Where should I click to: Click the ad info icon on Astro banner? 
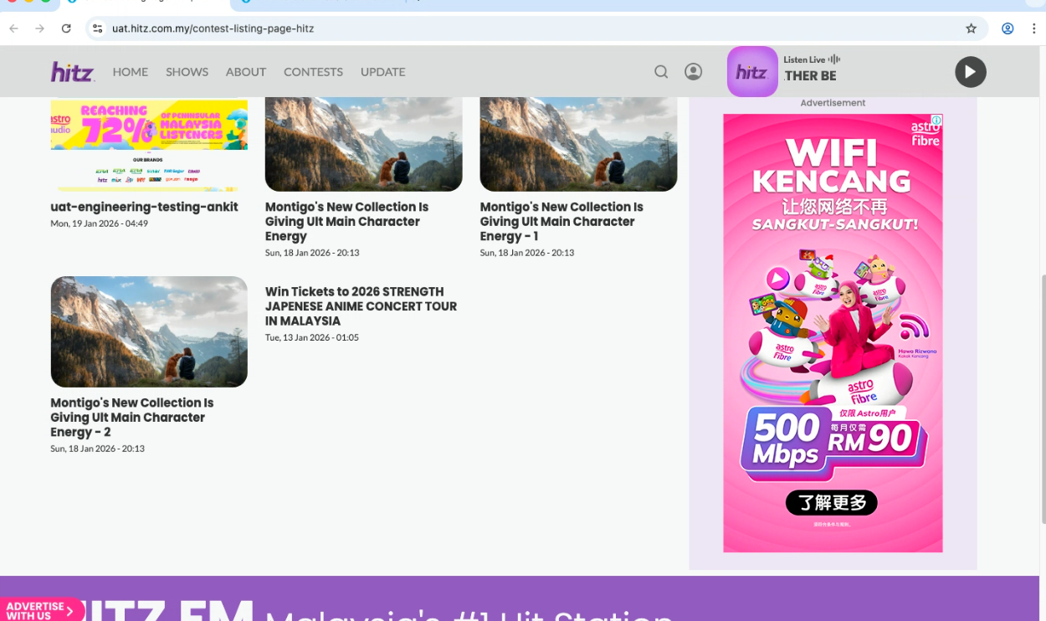(936, 121)
